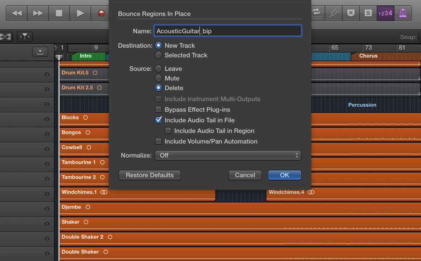Toggle Replace mode with the X icon
The width and height of the screenshot is (421, 261).
click(x=351, y=13)
